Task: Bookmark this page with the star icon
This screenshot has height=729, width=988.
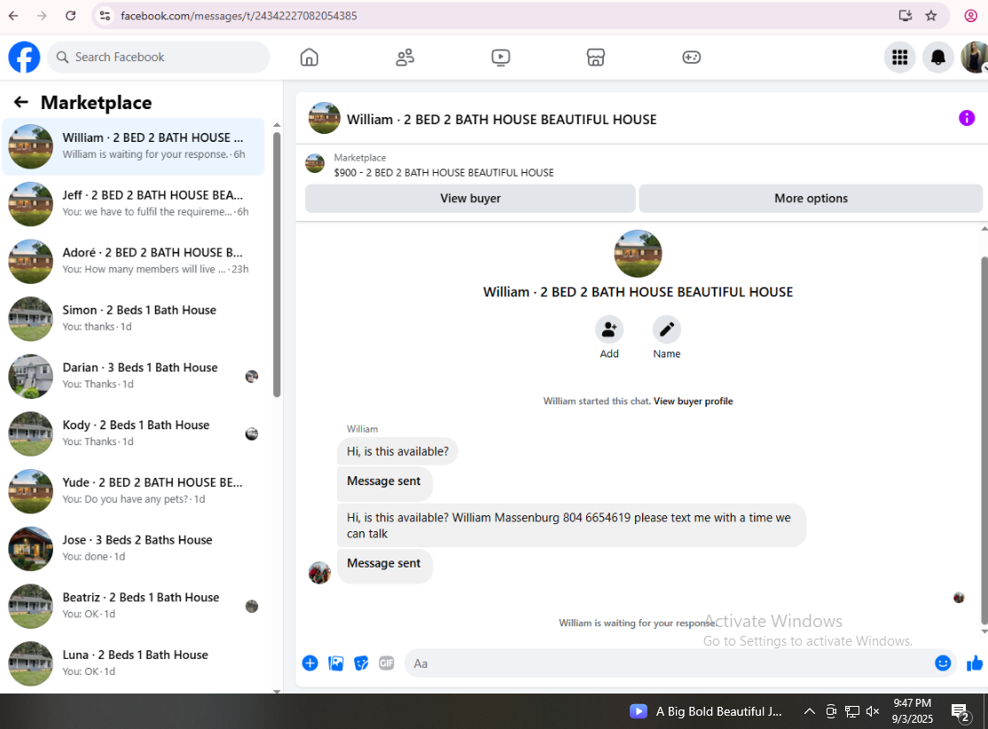Action: pyautogui.click(x=931, y=16)
